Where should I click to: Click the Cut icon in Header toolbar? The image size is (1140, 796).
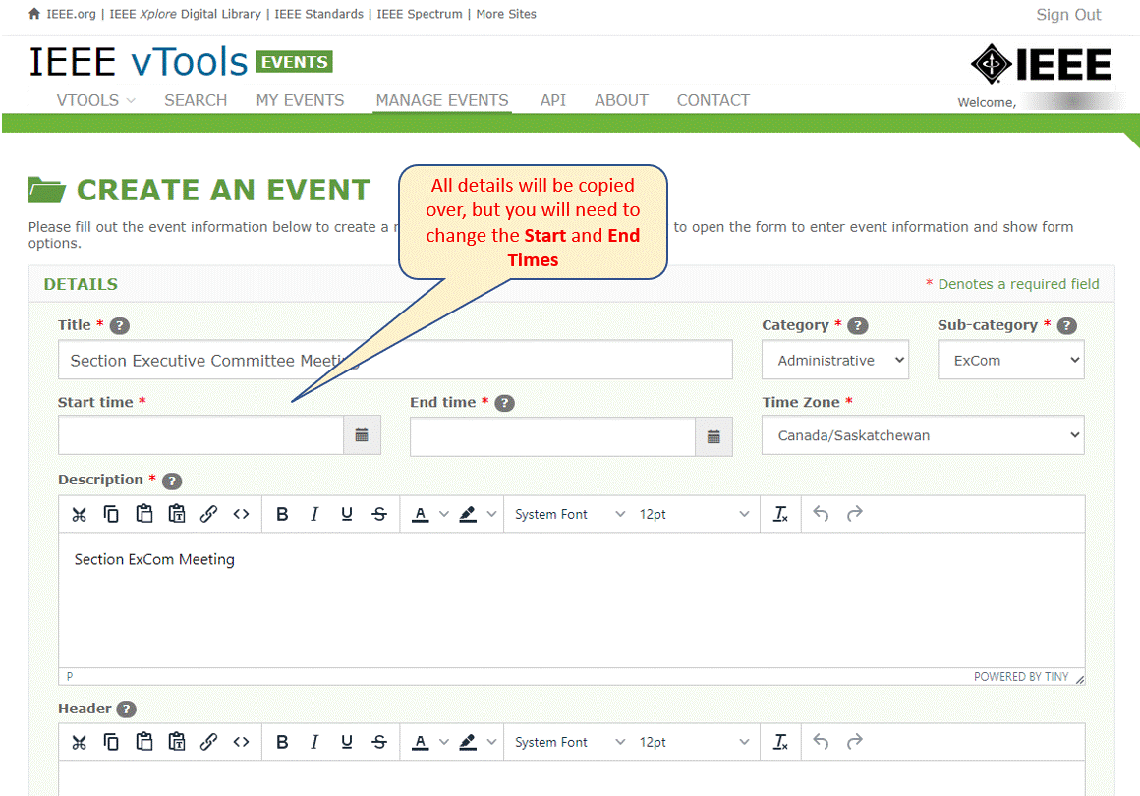[x=80, y=742]
